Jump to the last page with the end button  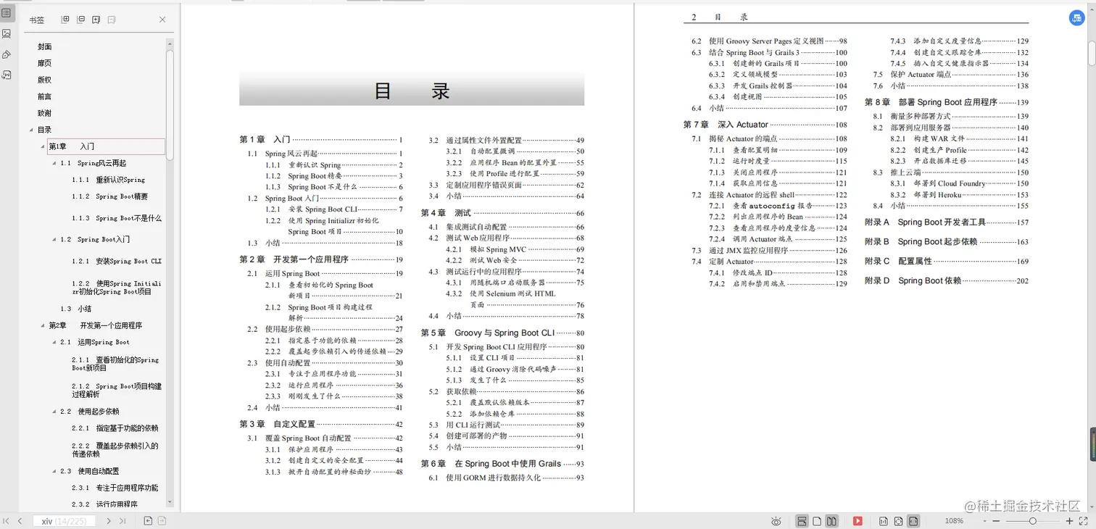(x=122, y=520)
